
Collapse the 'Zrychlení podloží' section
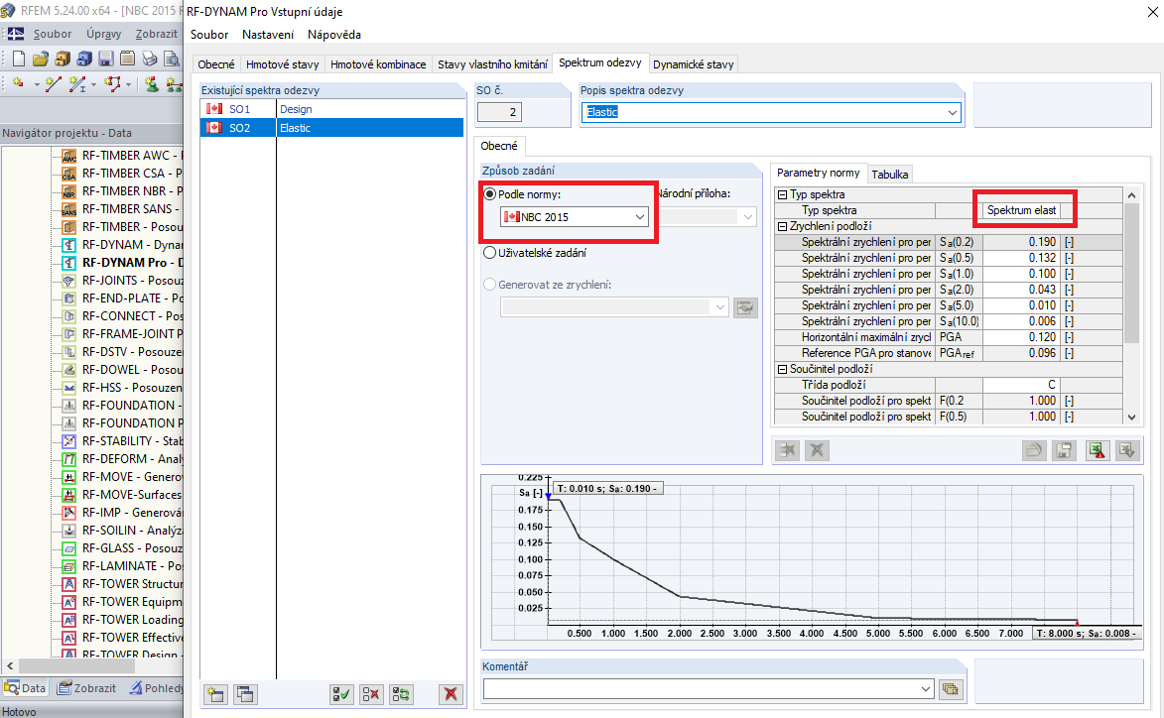point(782,226)
